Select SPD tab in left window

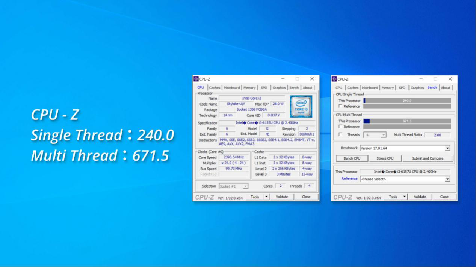tap(264, 88)
